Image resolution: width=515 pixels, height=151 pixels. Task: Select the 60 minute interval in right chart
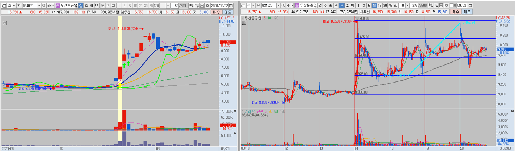[396, 6]
